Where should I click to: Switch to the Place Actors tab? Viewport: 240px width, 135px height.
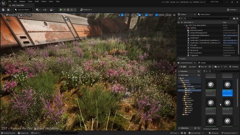204,14
